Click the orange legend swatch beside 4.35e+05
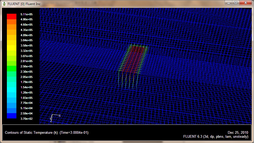 pos(11,32)
